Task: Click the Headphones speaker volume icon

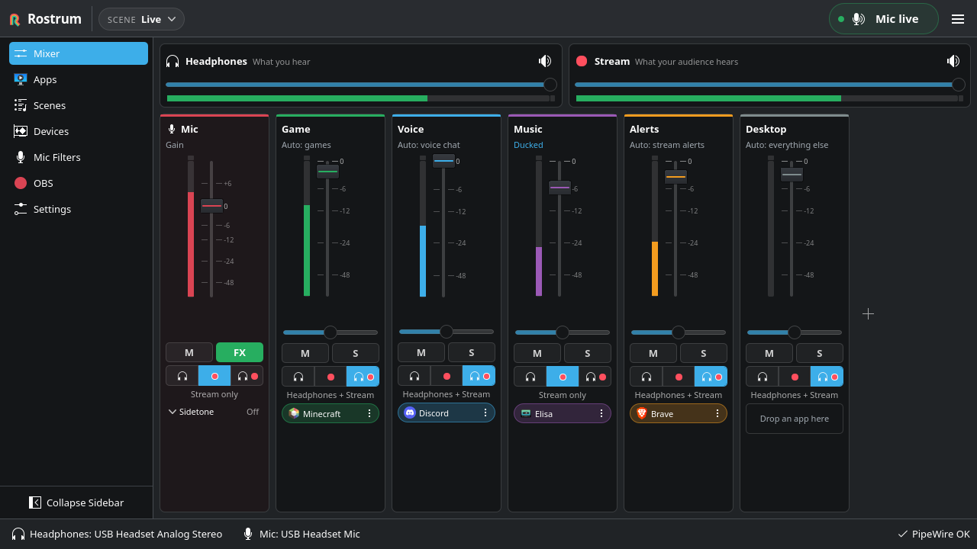Action: point(545,61)
